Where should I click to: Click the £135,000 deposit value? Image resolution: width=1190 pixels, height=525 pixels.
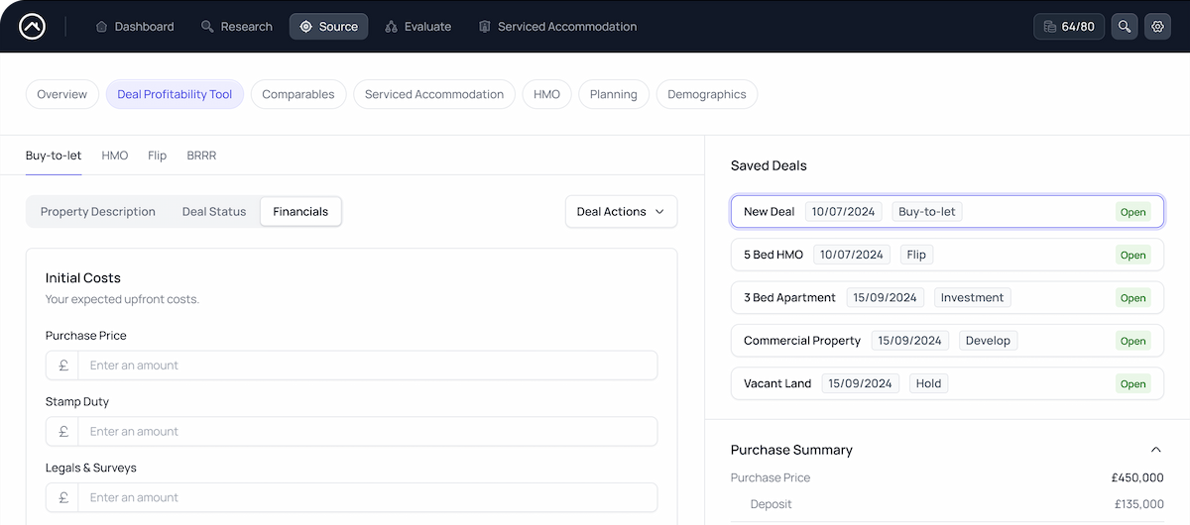(x=1139, y=504)
